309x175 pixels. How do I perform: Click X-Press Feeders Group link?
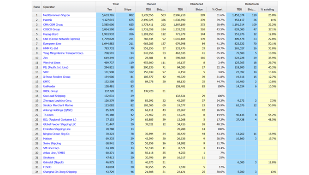57,77
